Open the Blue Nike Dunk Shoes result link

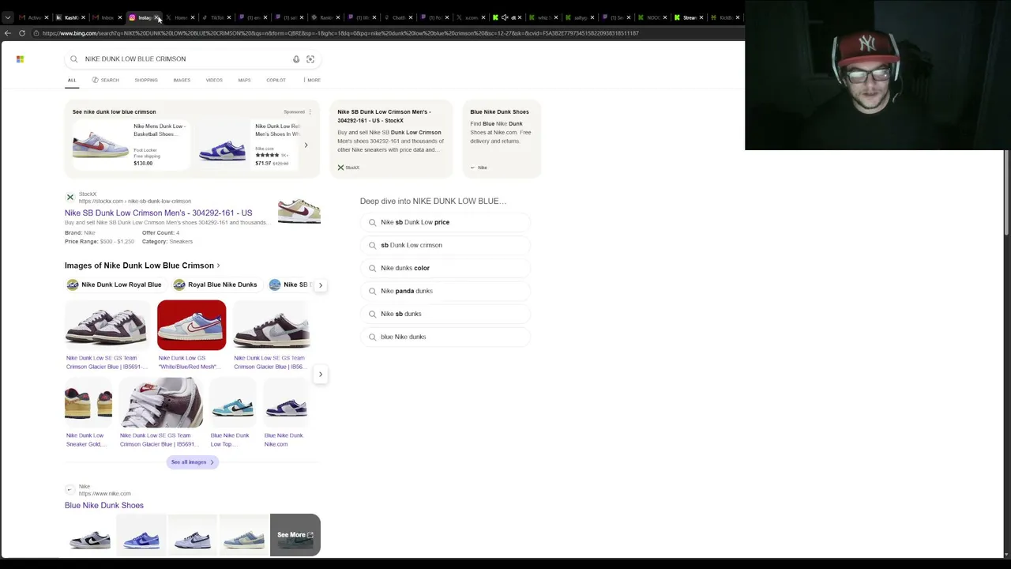(104, 506)
